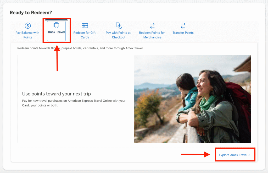
Task: Open the Pay Balance with Points tab
Action: (x=27, y=30)
